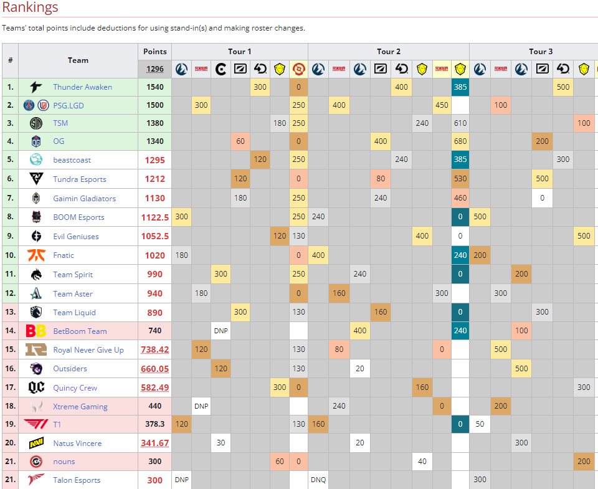Open the OG team link
Screen dimensions: 598x489
[x=59, y=141]
